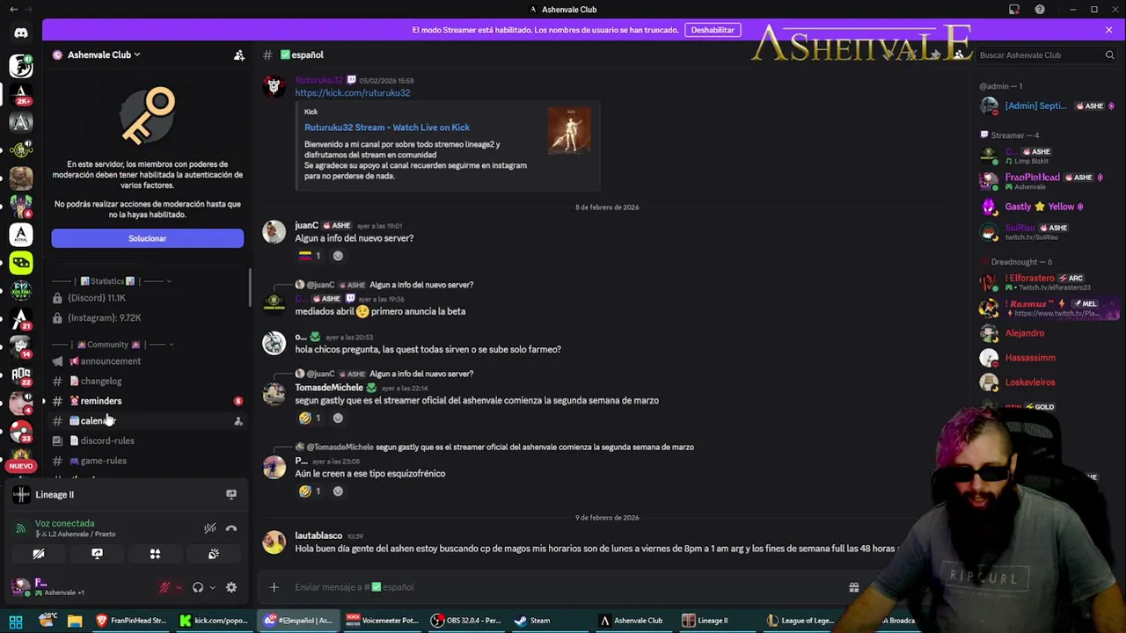Viewport: 1126px width, 633px height.
Task: Click the Solucionar button
Action: point(148,238)
